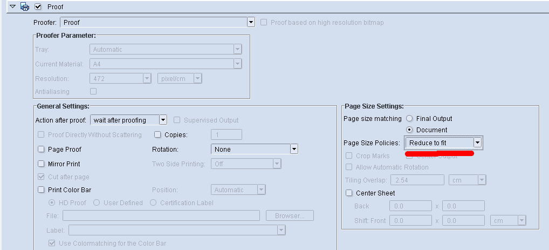The height and width of the screenshot is (250, 549).
Task: Click the Browser... button
Action: (290, 215)
